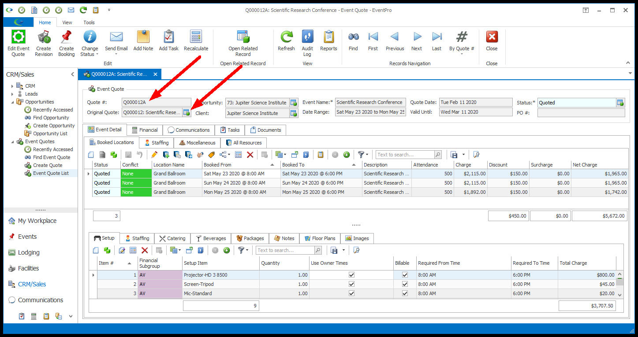Open the Catering sub-tab
638x337 pixels.
pyautogui.click(x=173, y=238)
